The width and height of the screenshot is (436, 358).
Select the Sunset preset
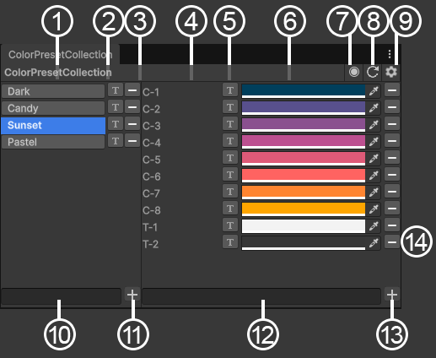53,125
